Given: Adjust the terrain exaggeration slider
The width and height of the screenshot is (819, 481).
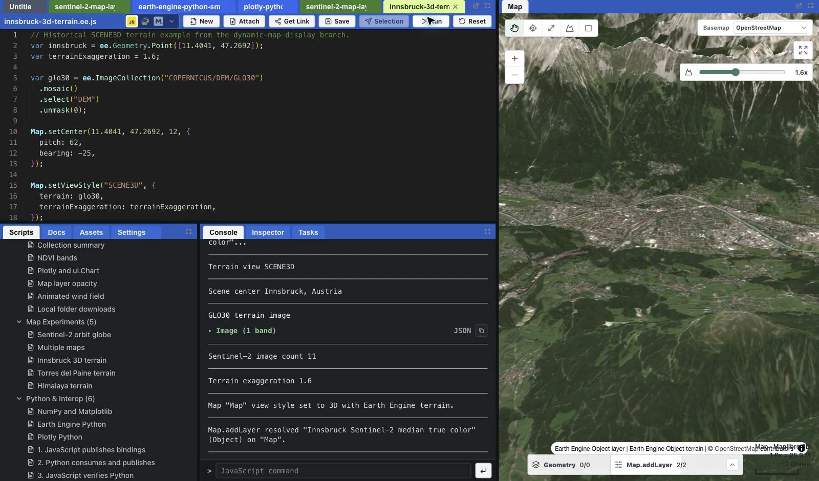Looking at the screenshot, I should [x=742, y=72].
